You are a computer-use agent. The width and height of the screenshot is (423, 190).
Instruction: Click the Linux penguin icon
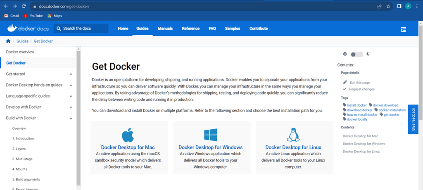[x=293, y=135]
